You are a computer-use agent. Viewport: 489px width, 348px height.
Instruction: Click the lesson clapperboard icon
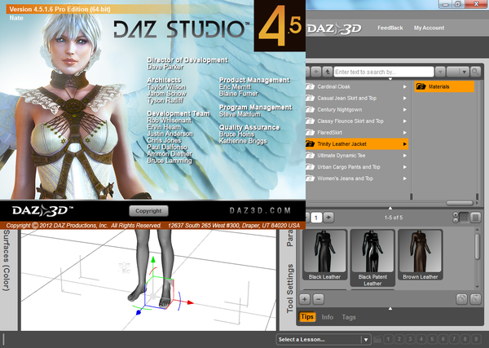377,339
